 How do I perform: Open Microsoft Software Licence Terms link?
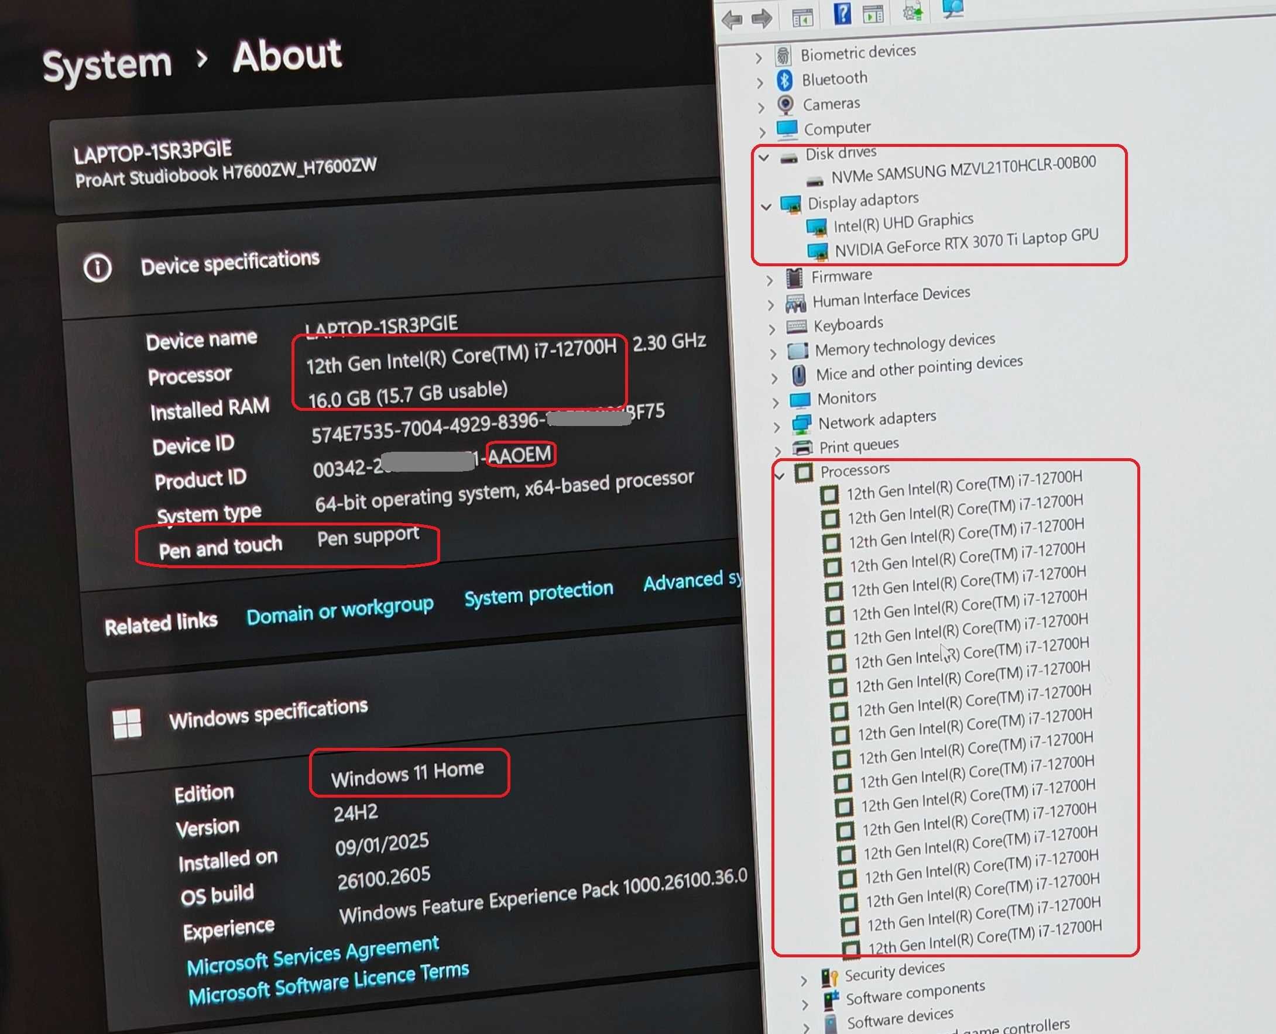(x=329, y=984)
